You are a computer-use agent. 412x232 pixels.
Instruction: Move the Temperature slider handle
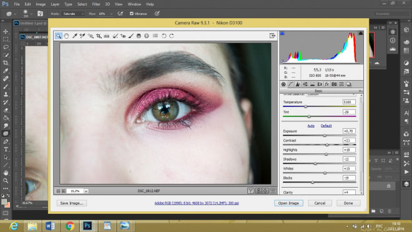pyautogui.click(x=306, y=107)
